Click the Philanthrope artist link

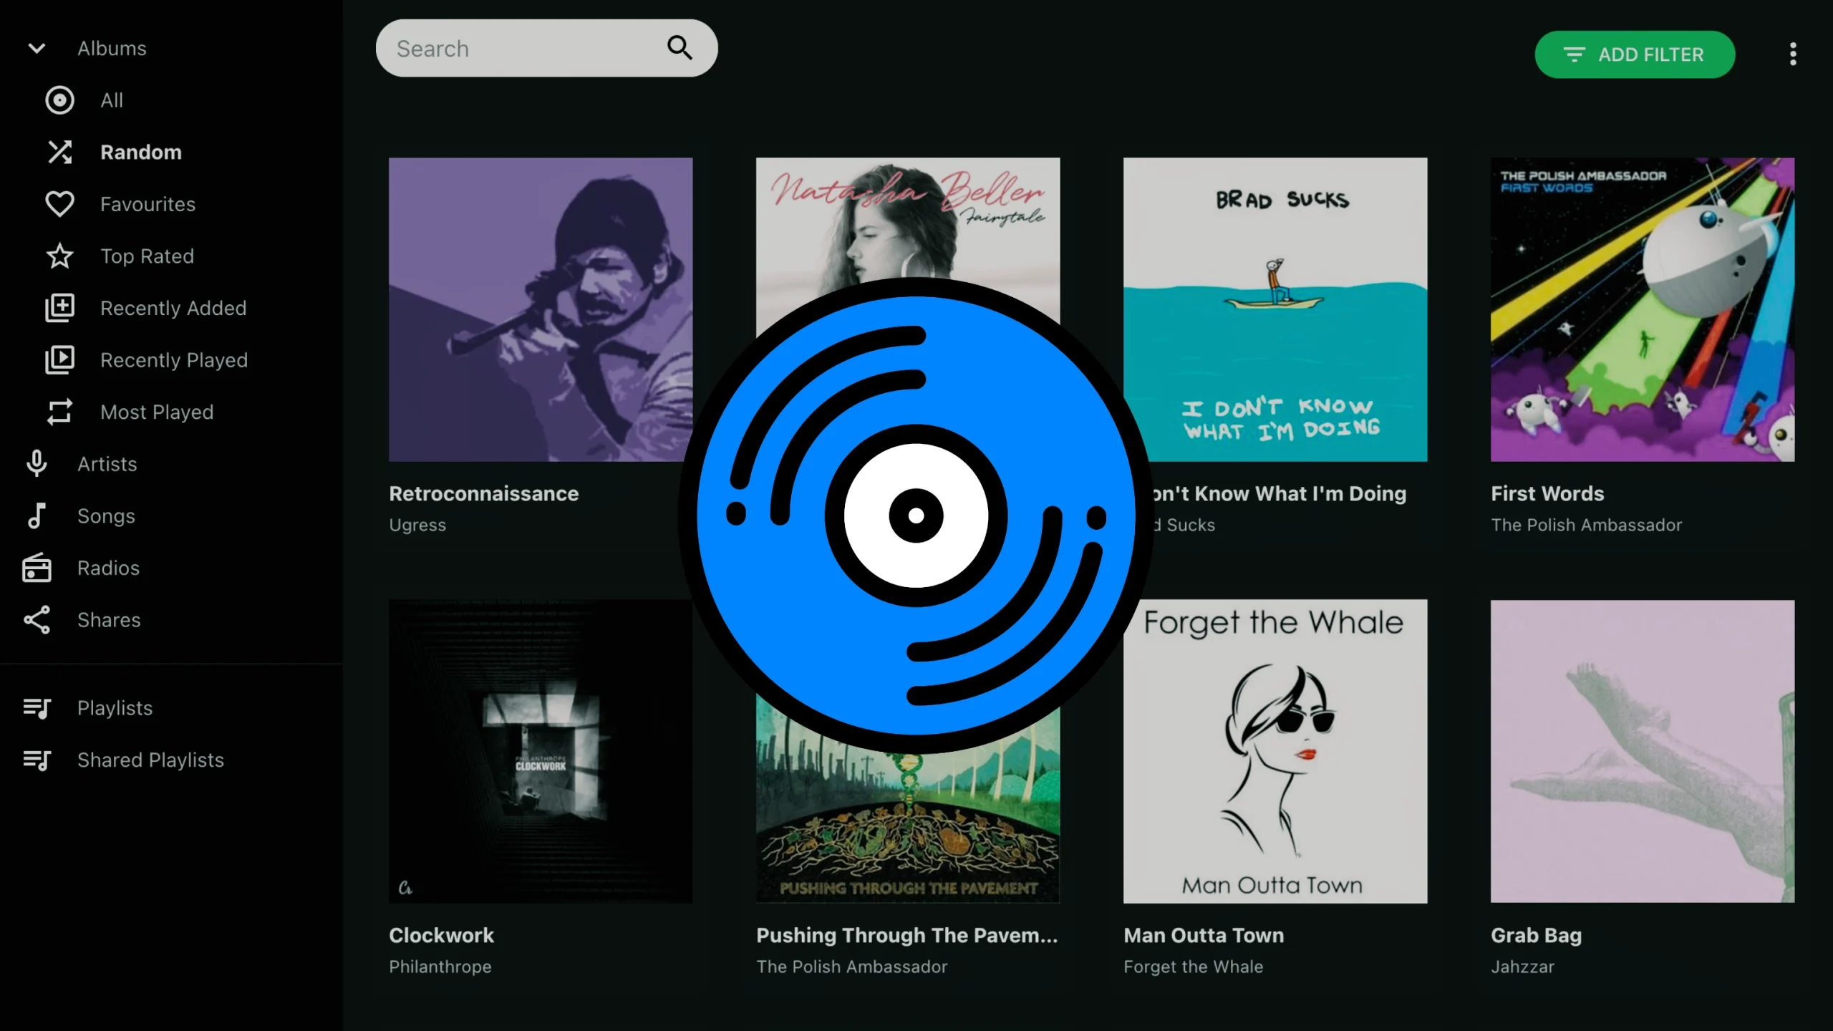440,967
